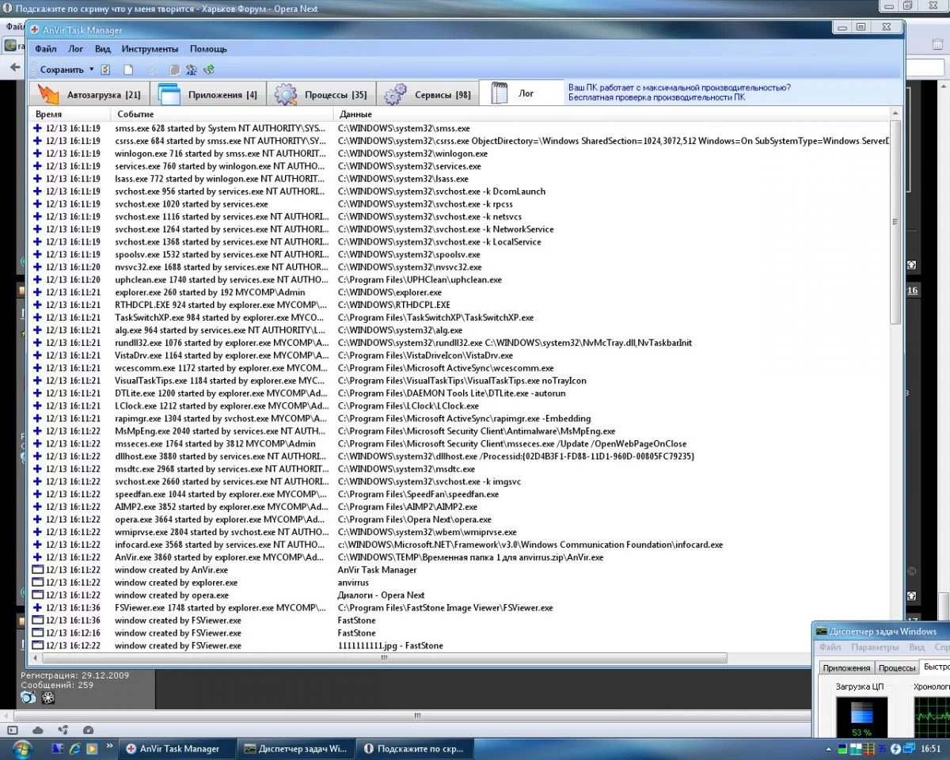Click the lightning bolt tray icon
This screenshot has height=760, width=950.
coord(895,748)
